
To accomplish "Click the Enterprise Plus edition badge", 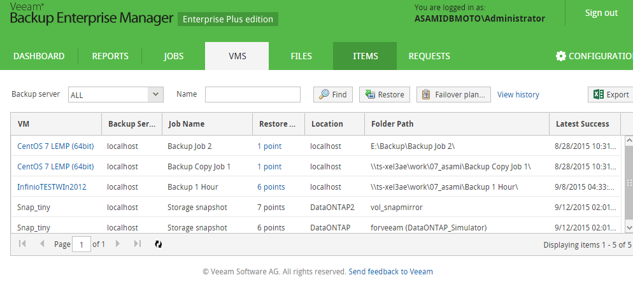I will click(228, 19).
